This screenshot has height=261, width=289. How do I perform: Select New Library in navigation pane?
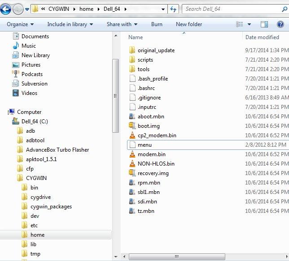point(35,55)
